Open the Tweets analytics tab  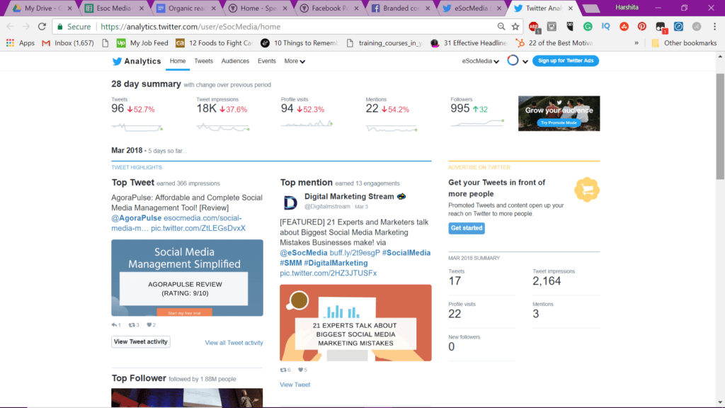point(203,61)
